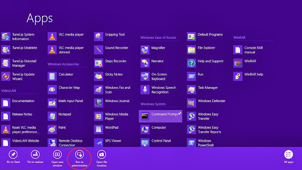Start Narrator
This screenshot has width=302, height=170.
pos(152,63)
